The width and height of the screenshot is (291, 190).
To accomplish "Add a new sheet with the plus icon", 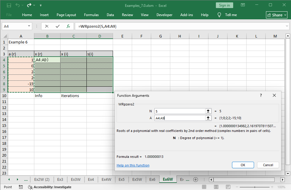I will [196, 180].
